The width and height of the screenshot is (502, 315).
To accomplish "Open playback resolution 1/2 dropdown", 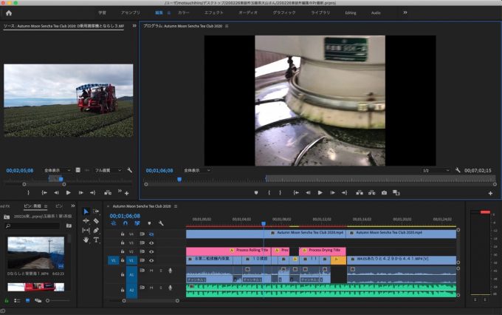I will [x=430, y=170].
